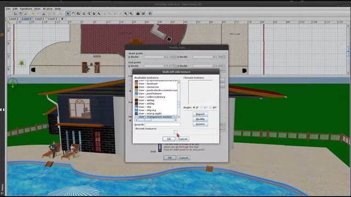The height and width of the screenshot is (197, 351).
Task: Open the 3D view menu
Action: [x=48, y=9]
